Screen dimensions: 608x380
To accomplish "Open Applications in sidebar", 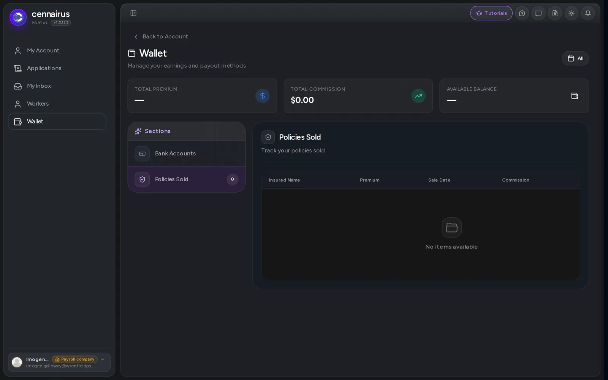I will 57,68.
